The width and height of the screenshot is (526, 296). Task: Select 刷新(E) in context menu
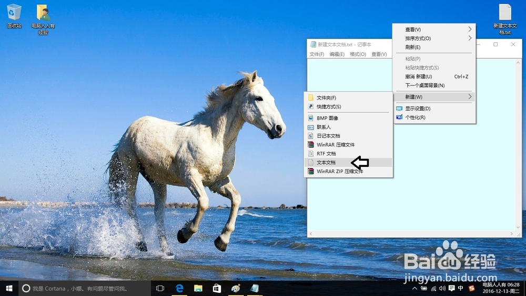[434, 47]
